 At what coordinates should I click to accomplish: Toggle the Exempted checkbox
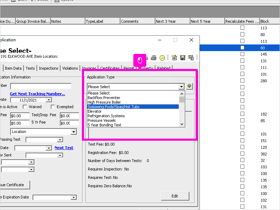[x=53, y=107]
